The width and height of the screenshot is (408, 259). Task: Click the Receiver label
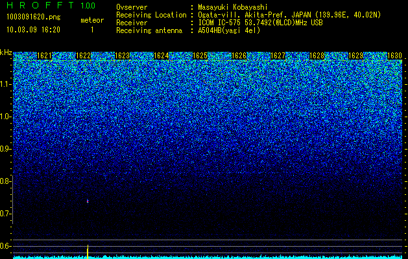132,23
